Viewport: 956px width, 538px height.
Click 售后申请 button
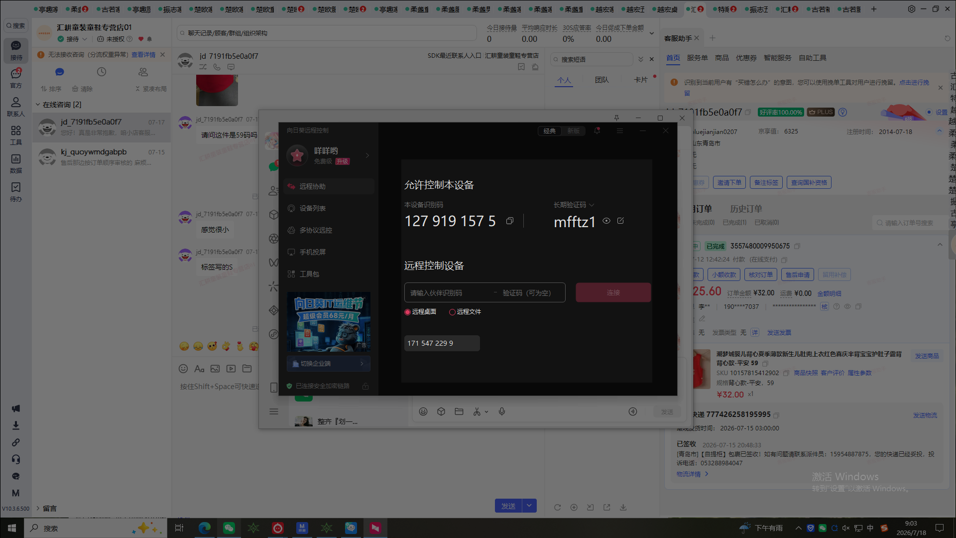[798, 274]
